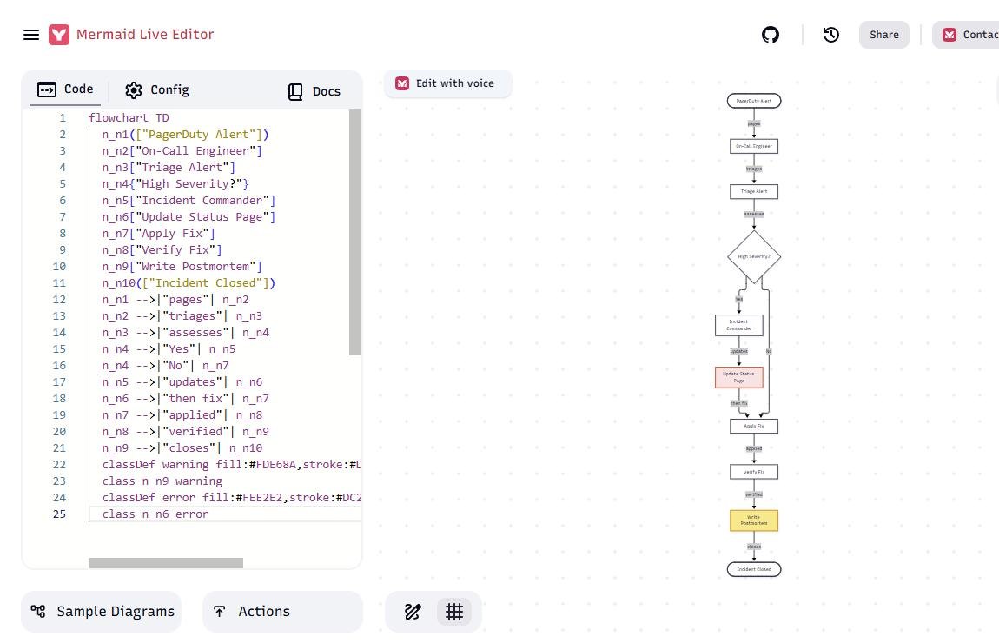Open the history clock icon
The width and height of the screenshot is (999, 643).
(x=830, y=35)
